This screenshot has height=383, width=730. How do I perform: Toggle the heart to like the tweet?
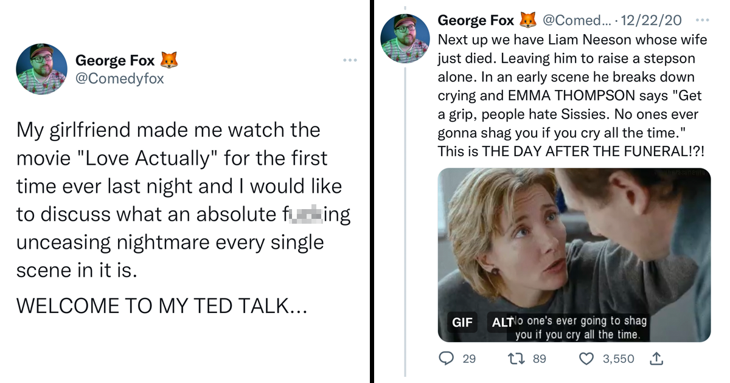[586, 359]
